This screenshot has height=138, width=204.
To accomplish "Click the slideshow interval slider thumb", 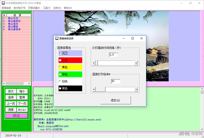I will point(97,63).
